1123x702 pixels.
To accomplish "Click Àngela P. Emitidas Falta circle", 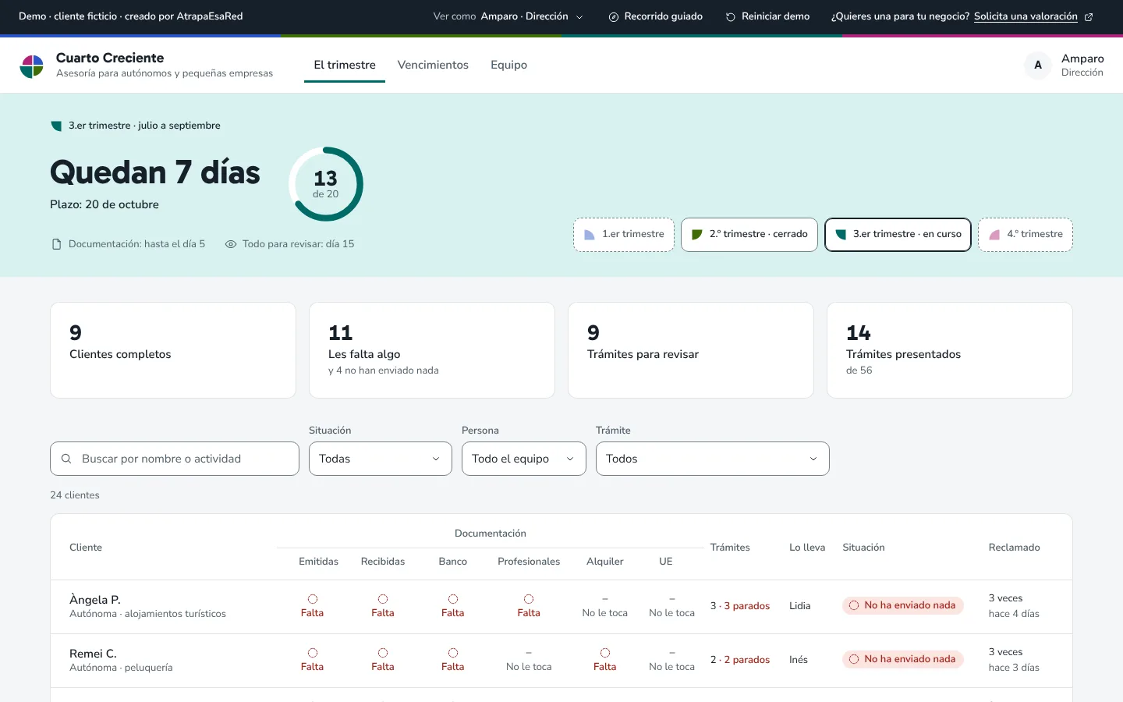I will coord(313,599).
